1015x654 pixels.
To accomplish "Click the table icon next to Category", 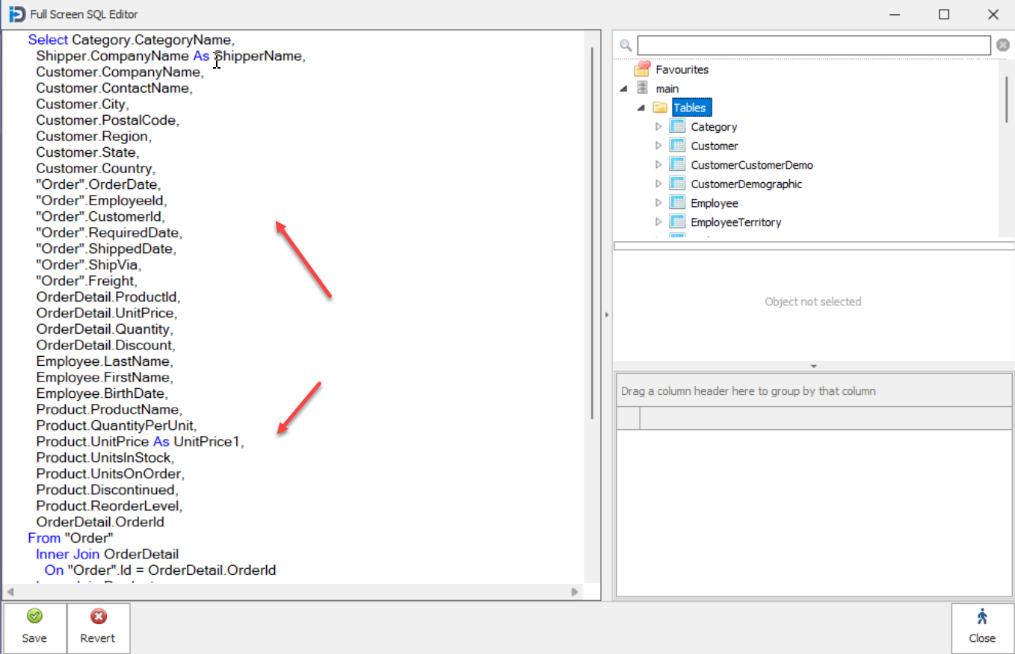I will click(677, 126).
